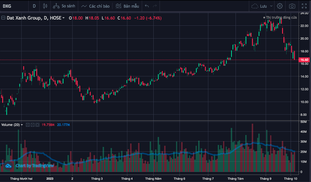Click the 10M volume axis label
Screen dimensions: 311x182
coord(303,162)
